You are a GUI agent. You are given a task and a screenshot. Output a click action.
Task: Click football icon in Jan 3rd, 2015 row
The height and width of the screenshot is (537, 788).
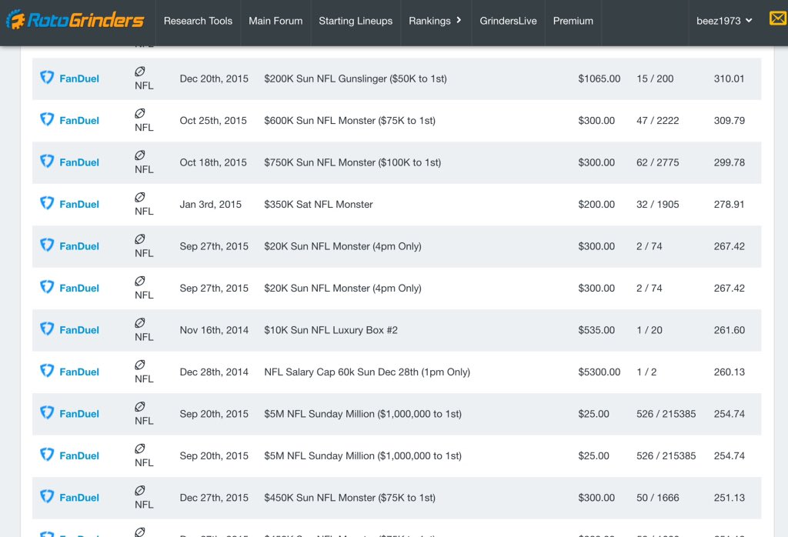coord(140,197)
